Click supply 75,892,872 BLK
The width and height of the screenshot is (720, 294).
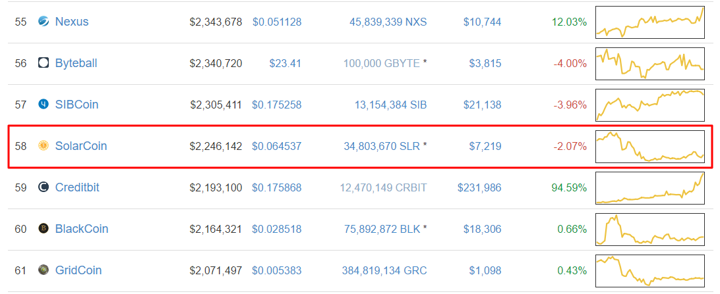[x=382, y=229]
